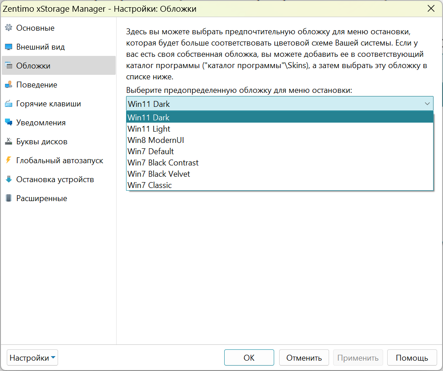The image size is (443, 371).
Task: Select the Win7 Classic skin entry
Action: (x=280, y=185)
